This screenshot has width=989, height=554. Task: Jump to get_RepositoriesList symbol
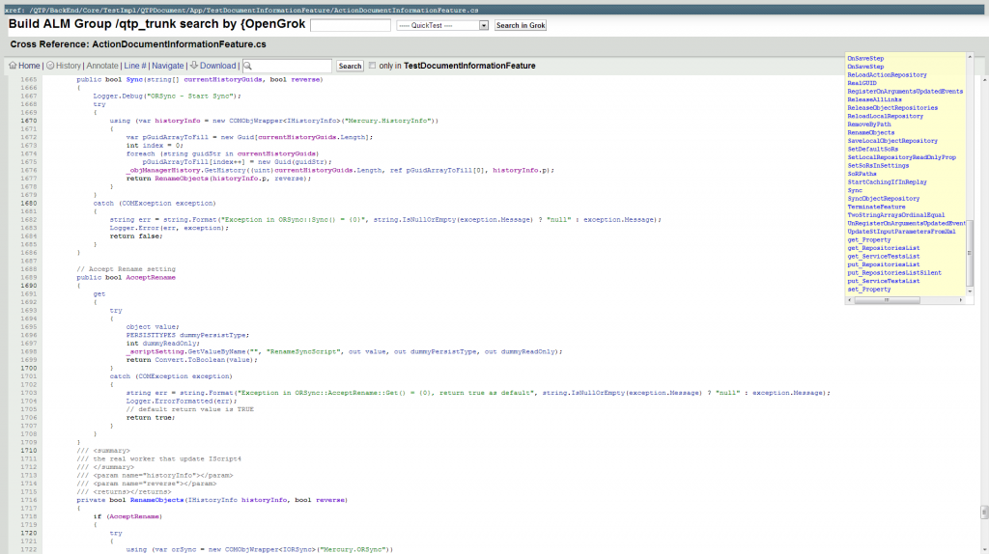pos(883,248)
